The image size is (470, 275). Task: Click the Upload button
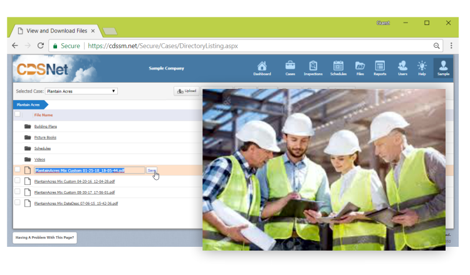pyautogui.click(x=187, y=91)
